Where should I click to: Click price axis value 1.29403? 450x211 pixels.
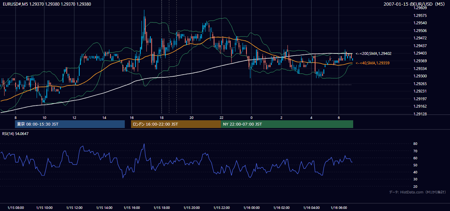420,53
